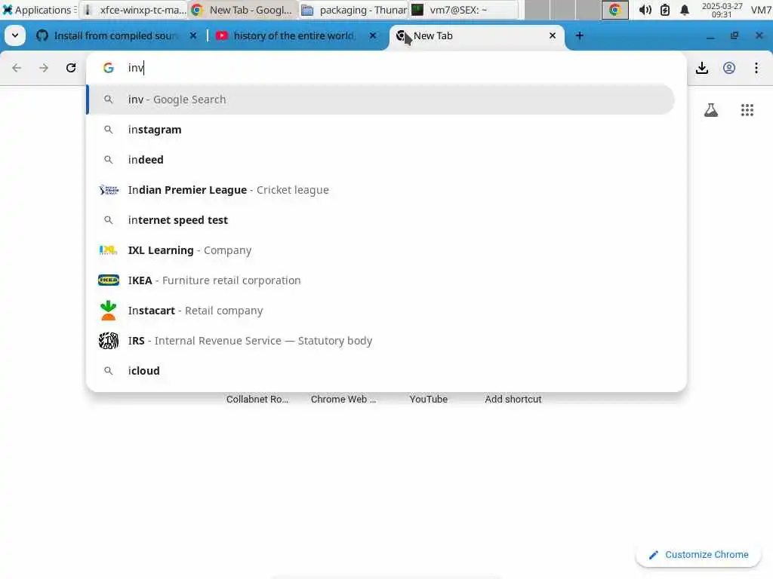This screenshot has height=579, width=773.
Task: Switch to New Tab - Google taskbar window
Action: pos(244,10)
